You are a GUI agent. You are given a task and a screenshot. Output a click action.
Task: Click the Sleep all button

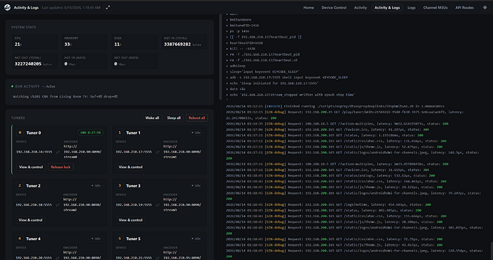point(174,118)
